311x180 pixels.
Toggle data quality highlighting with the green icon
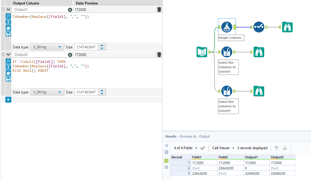[x=166, y=160]
